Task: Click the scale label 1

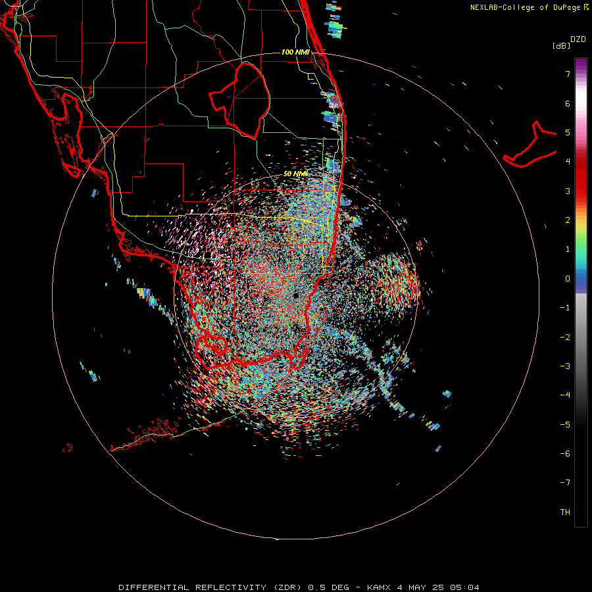Action: tap(568, 249)
